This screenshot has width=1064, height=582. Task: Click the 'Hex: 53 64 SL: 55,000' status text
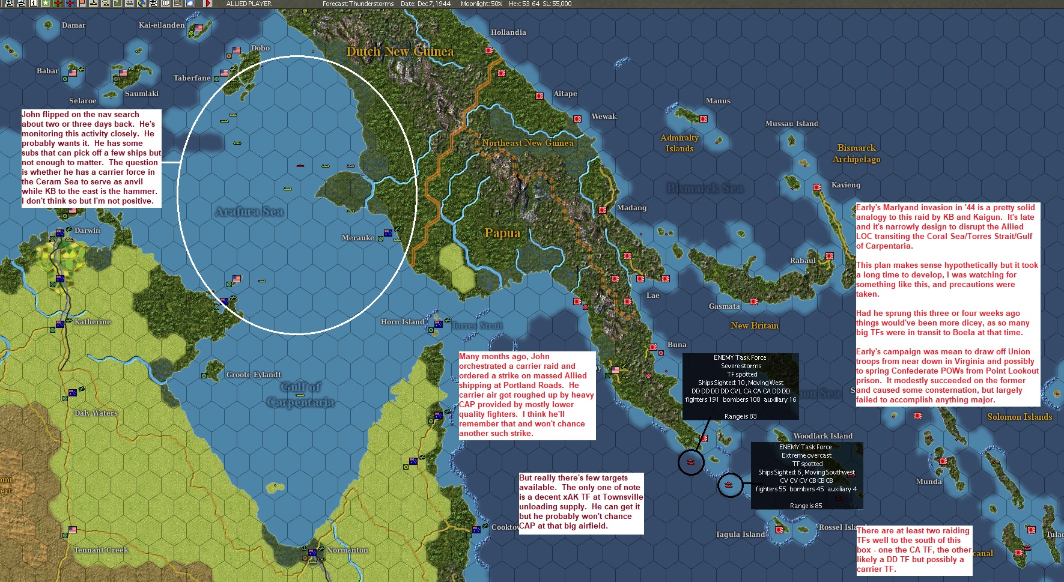tap(540, 4)
